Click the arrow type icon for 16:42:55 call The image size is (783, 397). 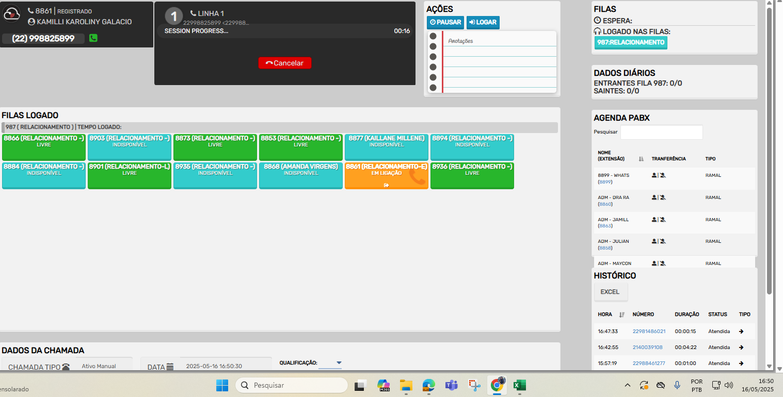pyautogui.click(x=741, y=348)
